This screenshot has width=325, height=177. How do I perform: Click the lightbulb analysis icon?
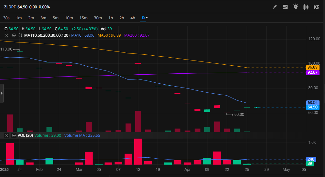295,7
